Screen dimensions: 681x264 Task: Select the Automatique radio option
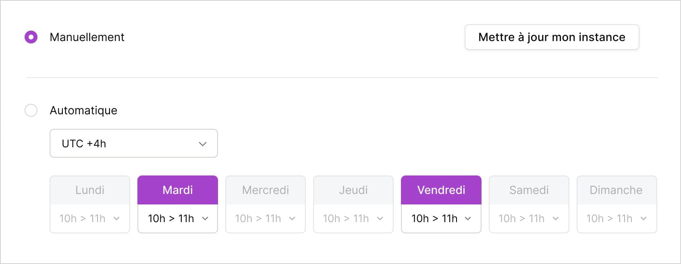[31, 110]
